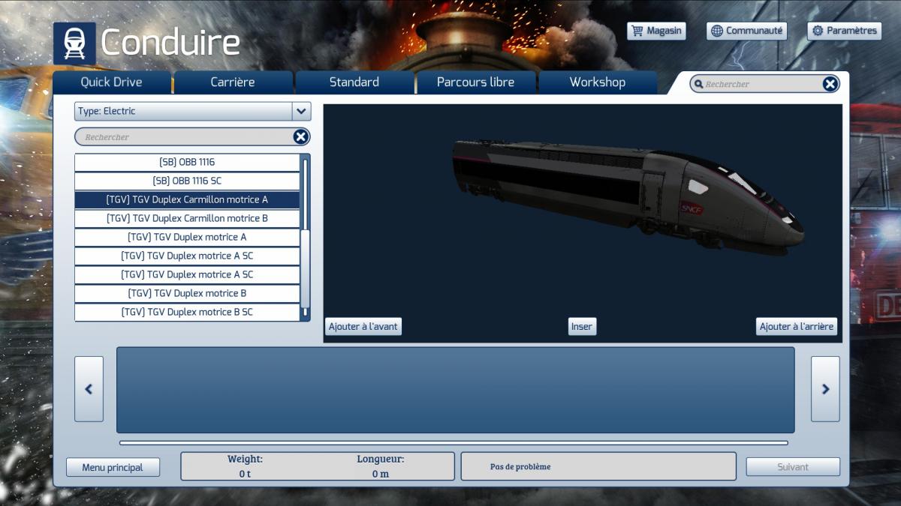This screenshot has width=901, height=506.
Task: Click Ajouter à l'avant button
Action: 363,326
